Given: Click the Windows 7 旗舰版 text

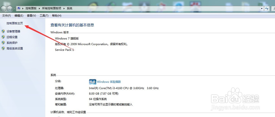Looking at the screenshot, I should pos(67,39).
